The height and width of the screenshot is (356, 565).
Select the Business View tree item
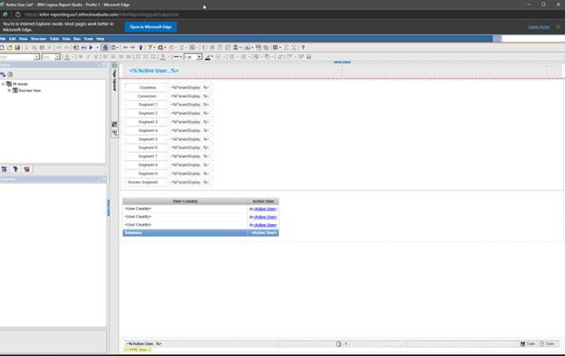click(30, 90)
